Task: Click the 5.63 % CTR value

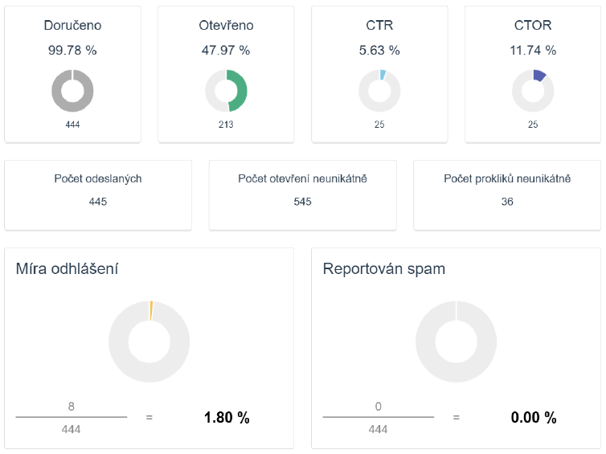Action: click(x=379, y=50)
